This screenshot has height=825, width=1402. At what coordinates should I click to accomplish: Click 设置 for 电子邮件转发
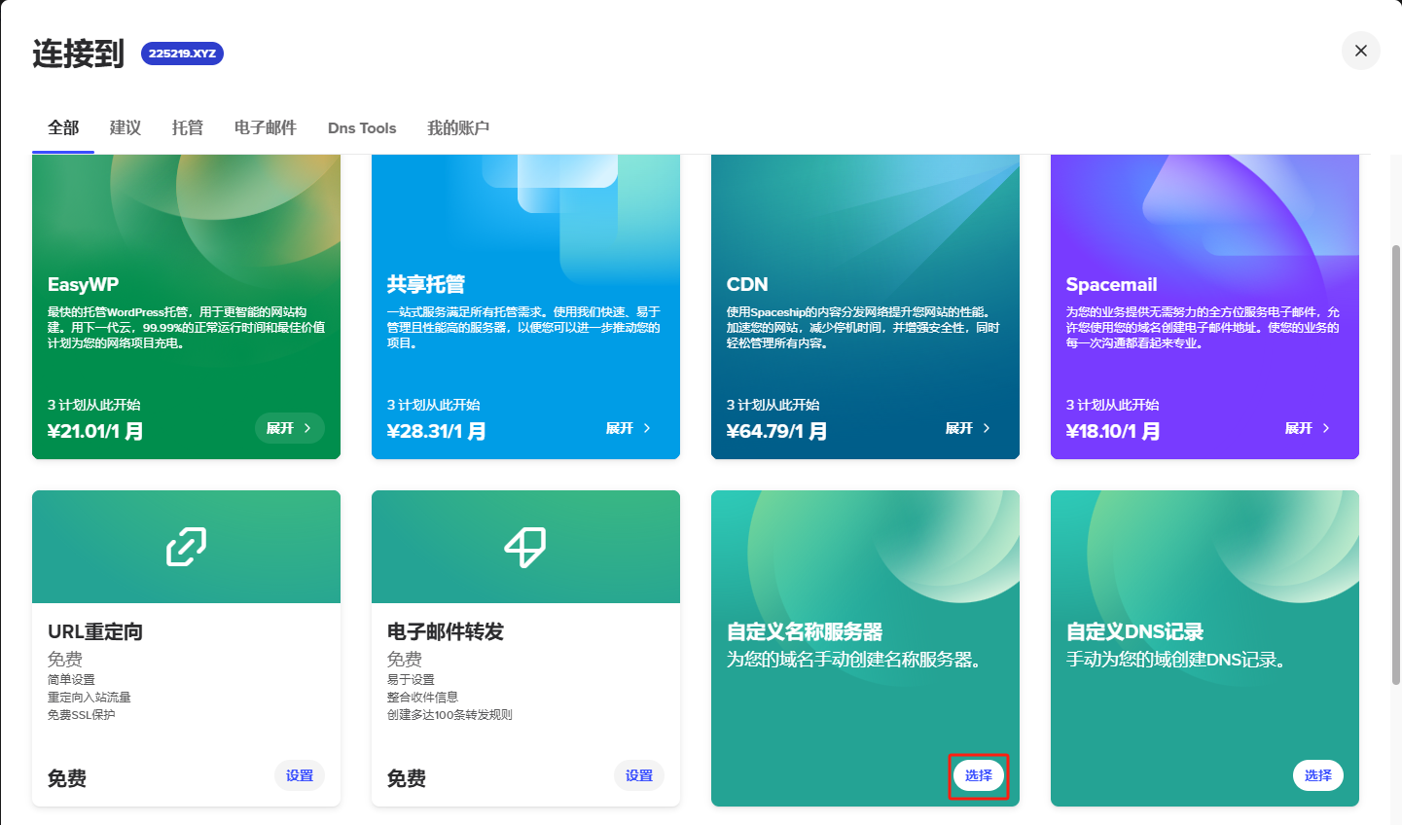click(x=639, y=775)
